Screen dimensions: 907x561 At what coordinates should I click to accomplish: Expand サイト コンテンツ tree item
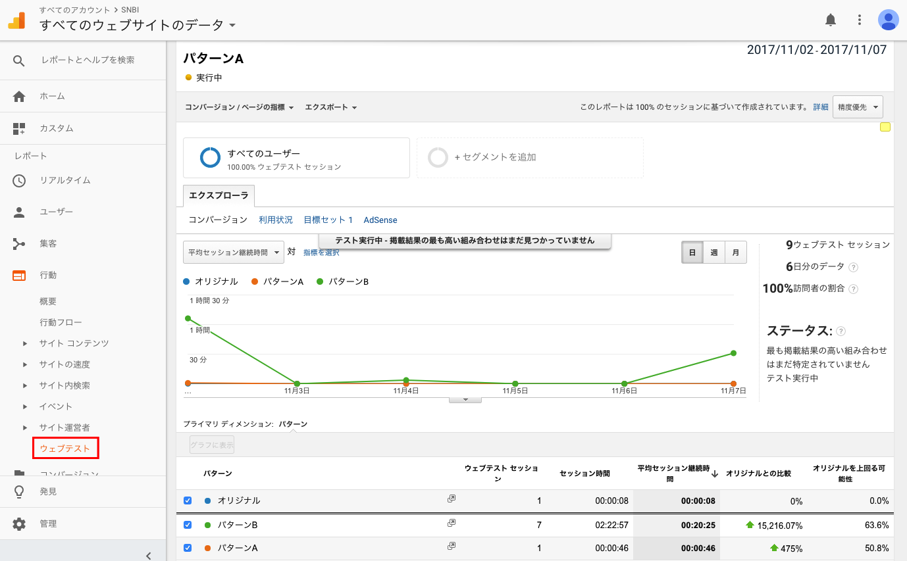coord(25,343)
